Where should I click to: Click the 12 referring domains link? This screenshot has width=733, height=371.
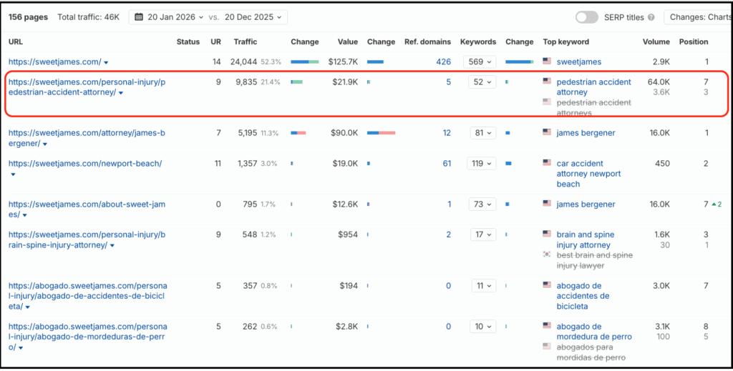click(447, 132)
